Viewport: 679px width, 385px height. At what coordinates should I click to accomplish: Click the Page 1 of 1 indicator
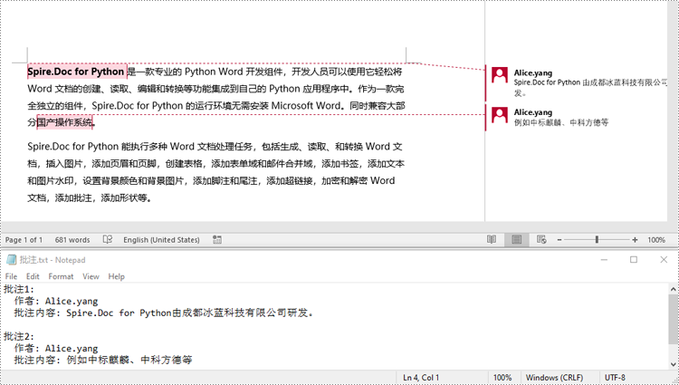(24, 240)
